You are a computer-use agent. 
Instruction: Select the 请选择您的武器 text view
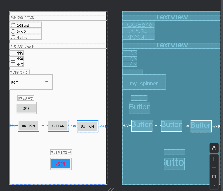(58, 18)
